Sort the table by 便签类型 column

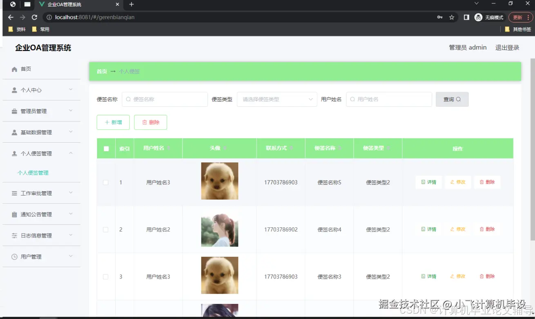pos(389,148)
